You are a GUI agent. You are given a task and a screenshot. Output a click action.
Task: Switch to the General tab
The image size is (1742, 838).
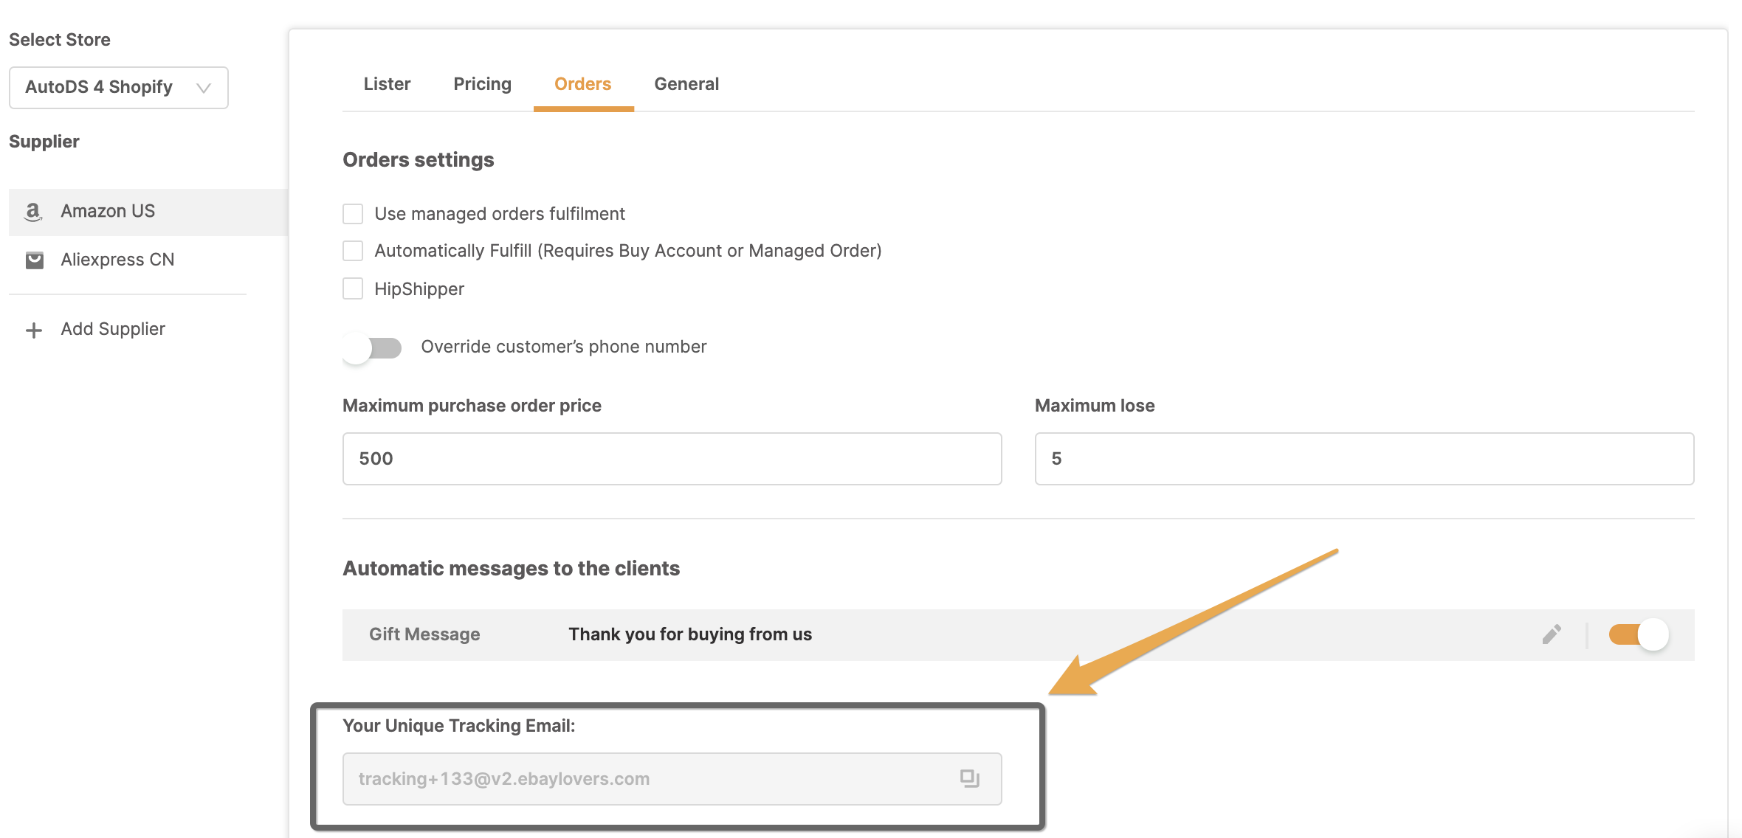pos(686,84)
